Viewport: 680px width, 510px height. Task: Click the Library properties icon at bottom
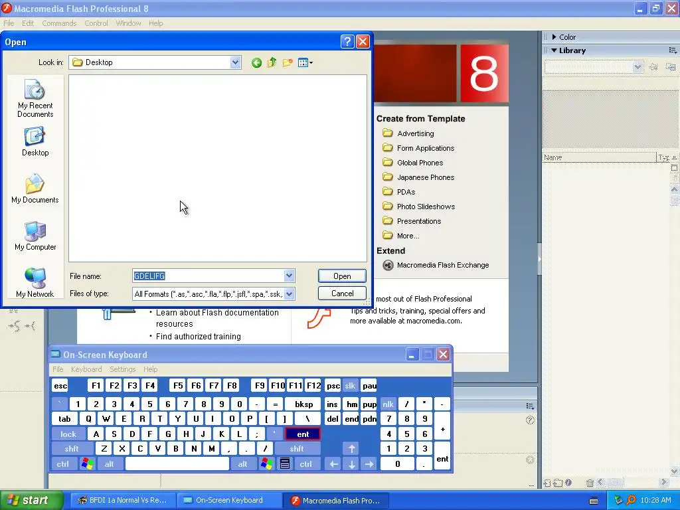[568, 482]
